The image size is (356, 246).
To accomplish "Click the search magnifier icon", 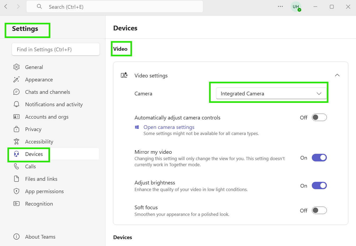I will [39, 7].
